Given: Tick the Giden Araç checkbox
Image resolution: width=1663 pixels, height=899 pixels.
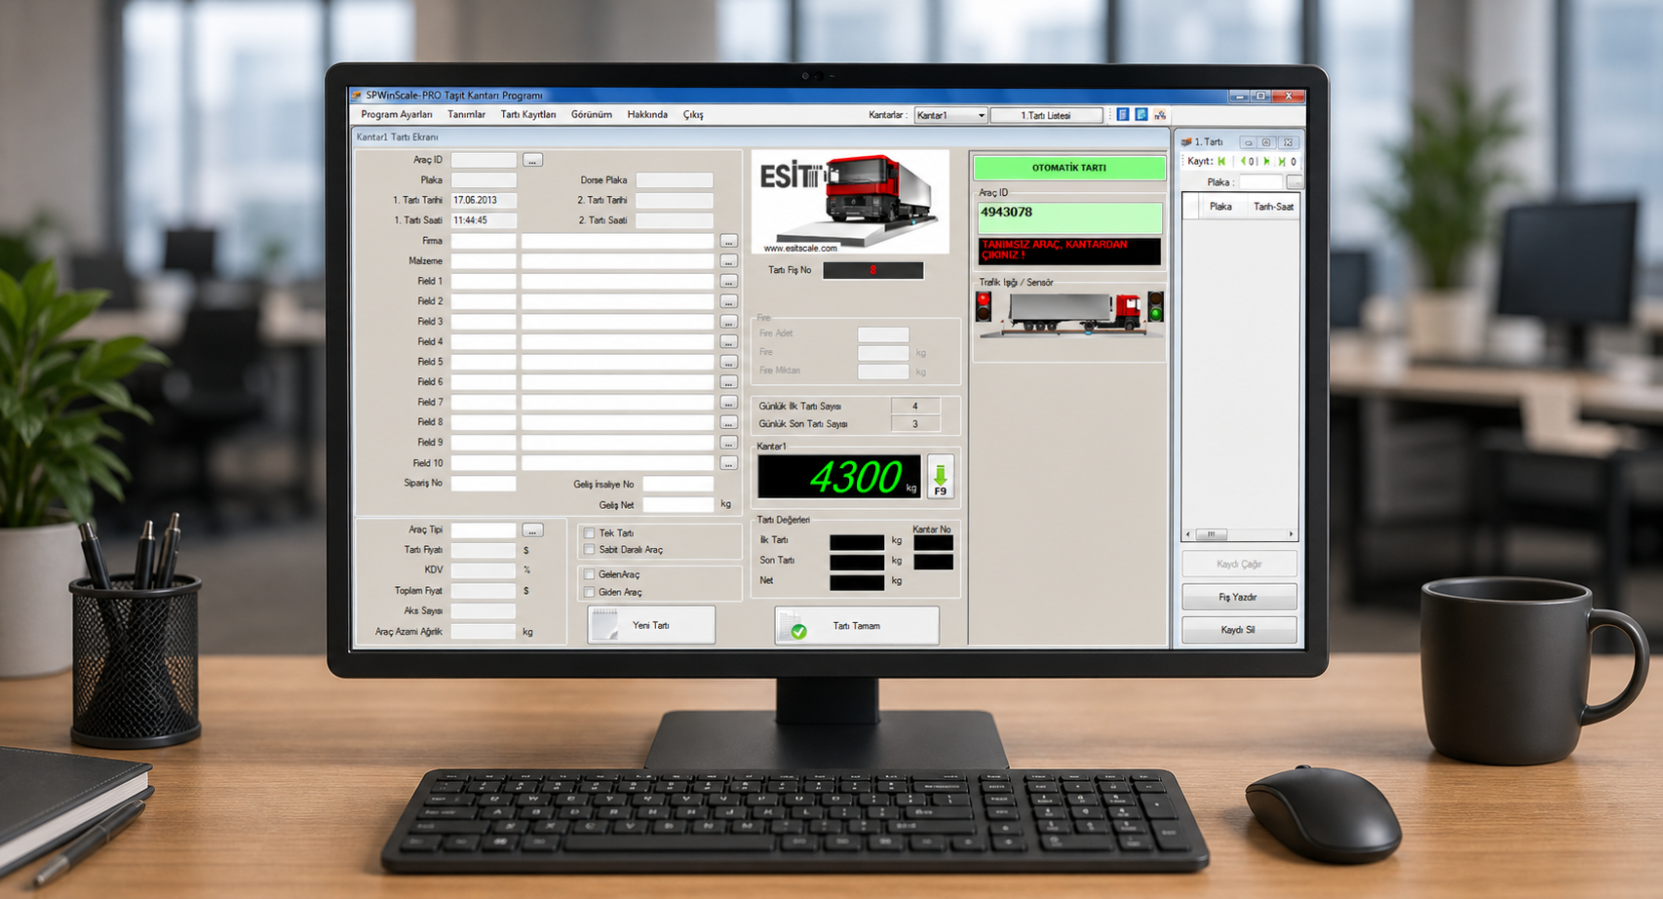Looking at the screenshot, I should click(589, 592).
